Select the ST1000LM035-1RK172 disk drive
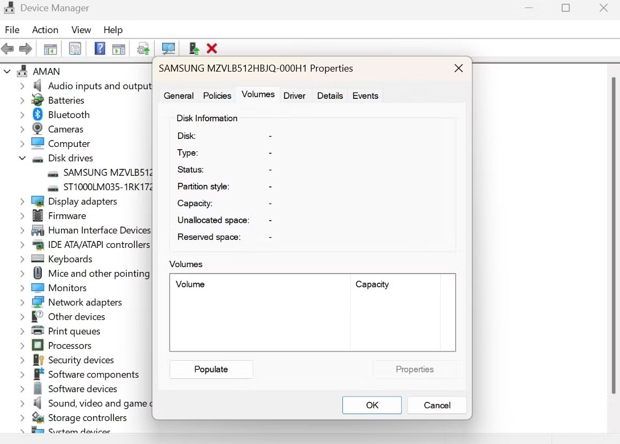 click(x=108, y=187)
